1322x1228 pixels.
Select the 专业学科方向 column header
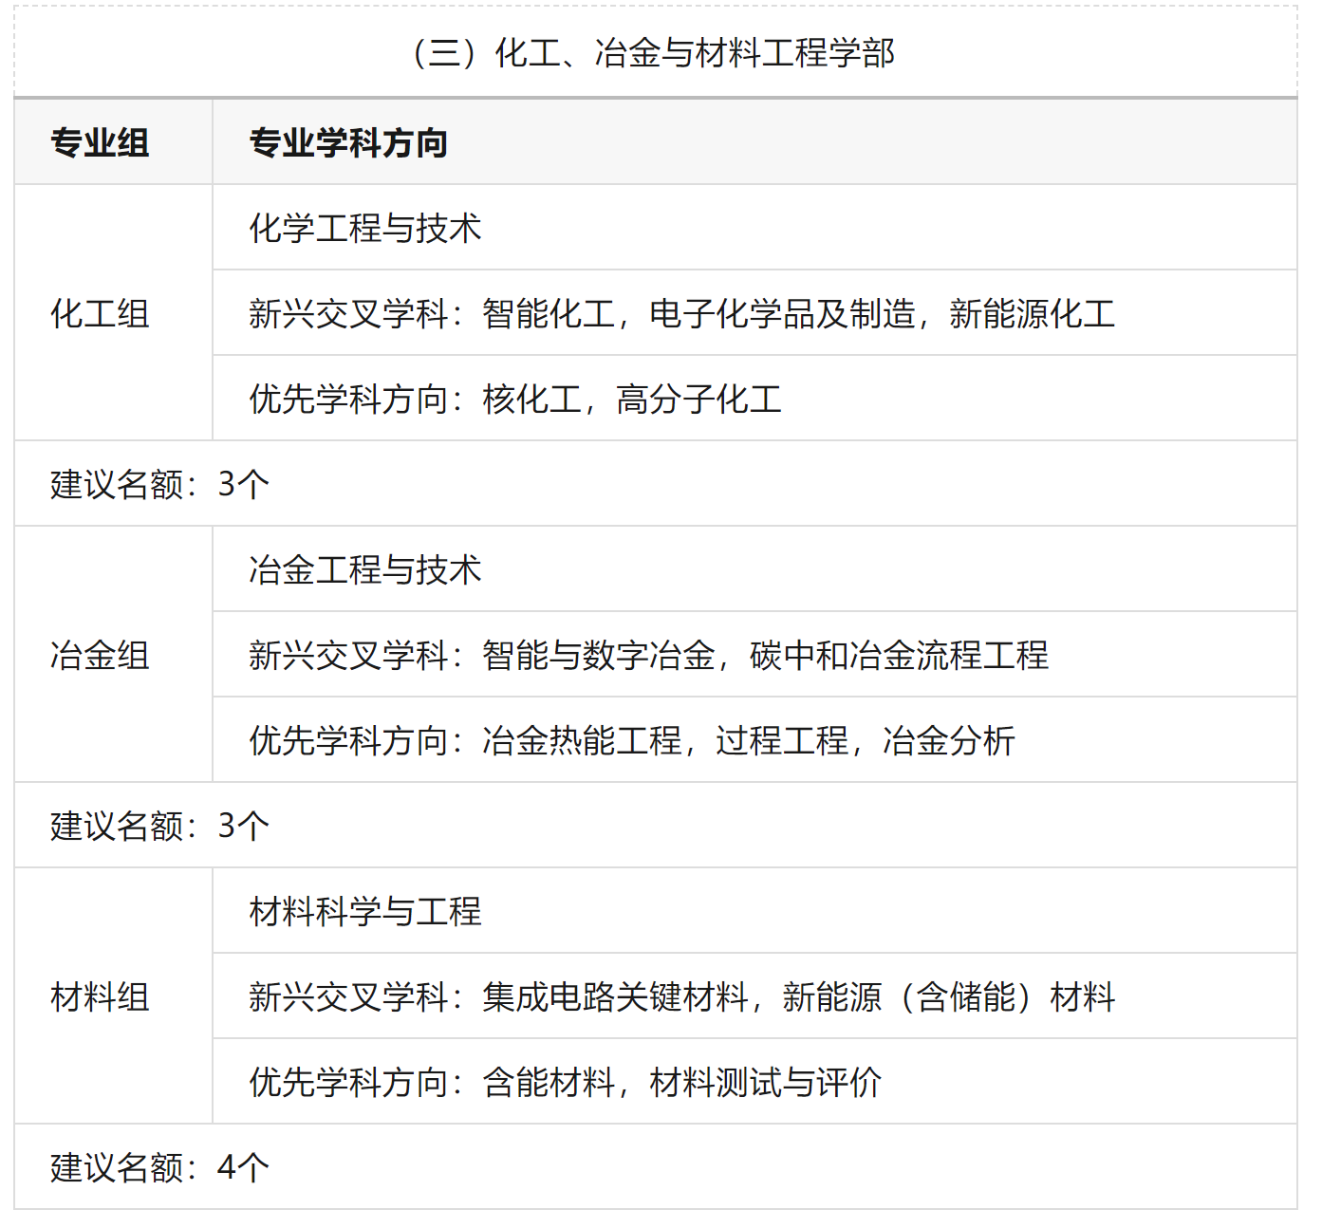(348, 143)
